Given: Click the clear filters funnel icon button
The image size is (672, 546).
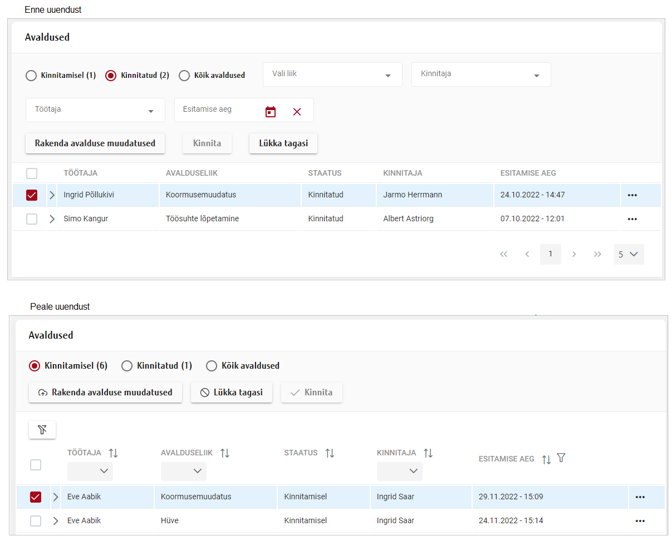Looking at the screenshot, I should click(42, 429).
